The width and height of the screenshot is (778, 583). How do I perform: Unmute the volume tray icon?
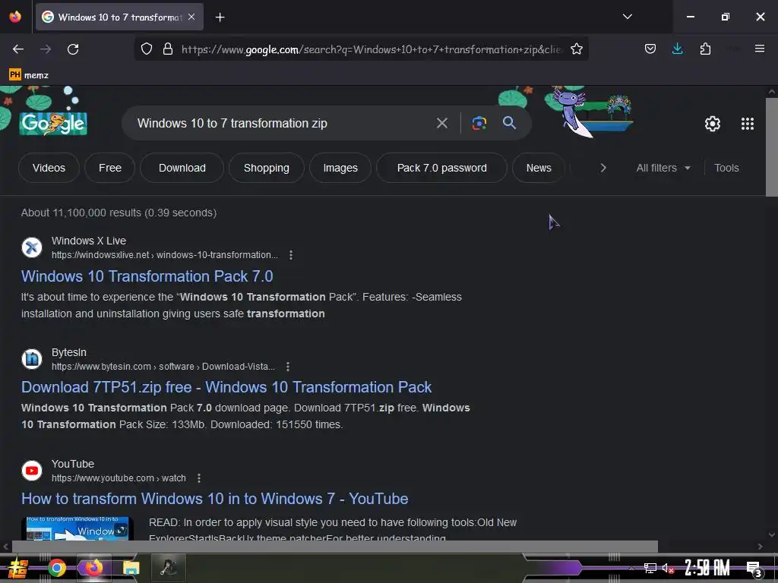tap(668, 568)
